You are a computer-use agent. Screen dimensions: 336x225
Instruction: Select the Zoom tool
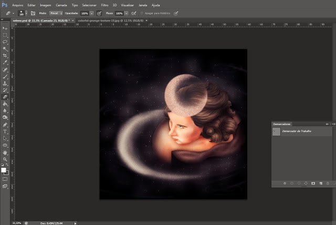5,159
